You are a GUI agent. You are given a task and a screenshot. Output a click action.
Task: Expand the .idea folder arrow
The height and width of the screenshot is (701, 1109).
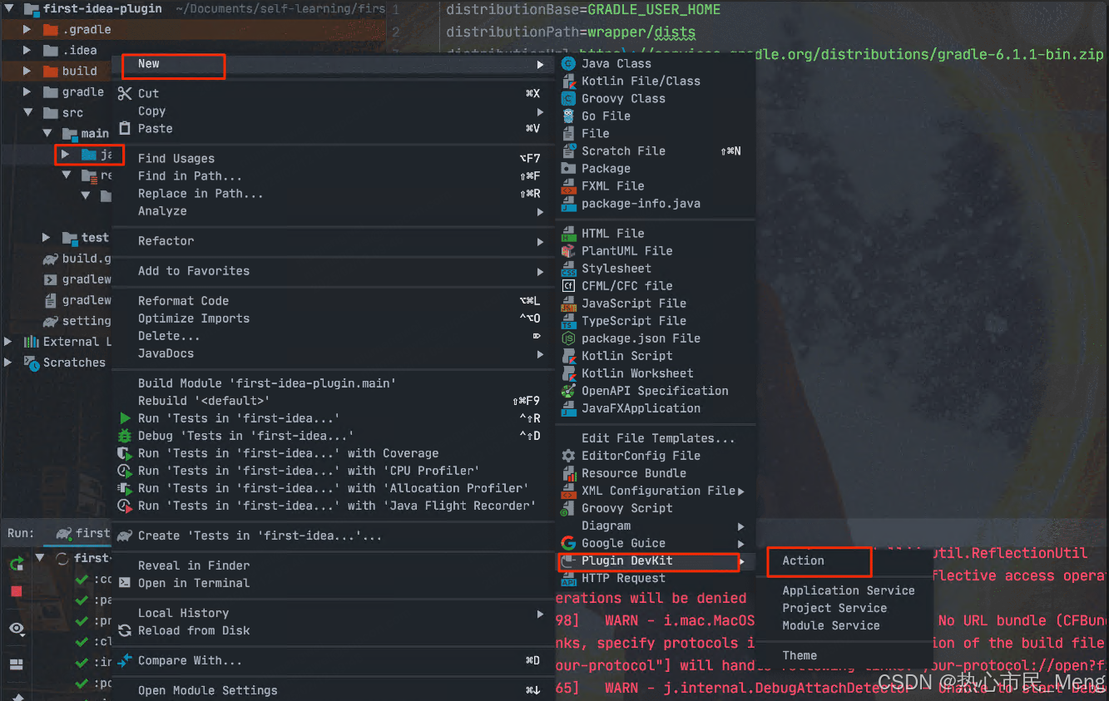pos(27,50)
